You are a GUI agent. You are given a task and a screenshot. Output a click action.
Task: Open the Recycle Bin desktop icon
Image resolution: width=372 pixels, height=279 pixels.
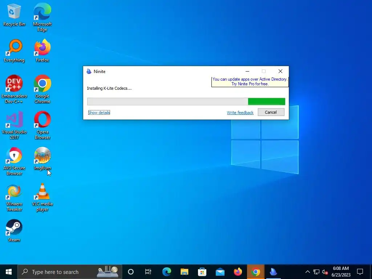coord(14,15)
